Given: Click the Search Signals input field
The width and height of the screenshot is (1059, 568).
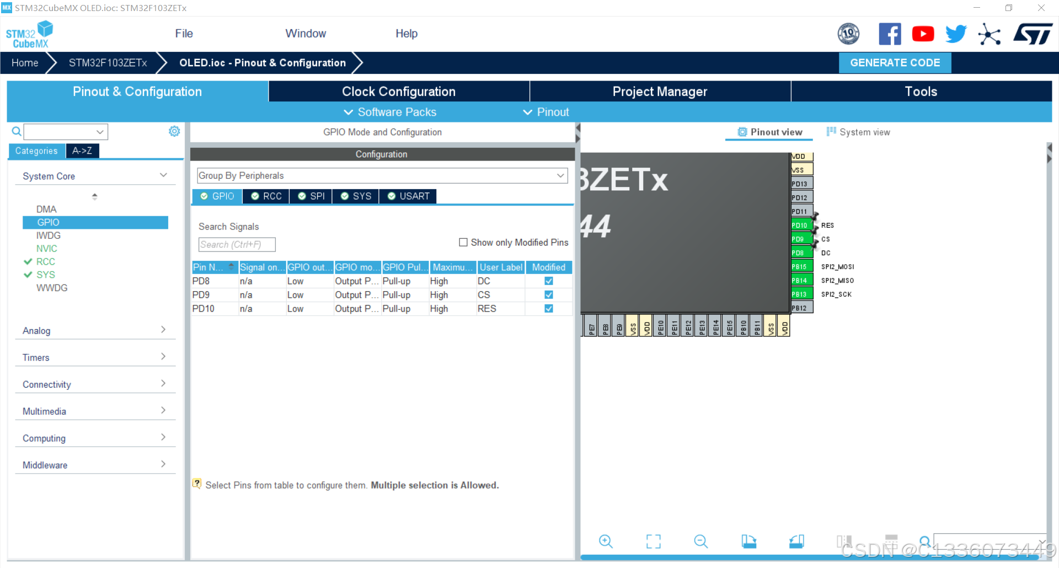Looking at the screenshot, I should 237,244.
